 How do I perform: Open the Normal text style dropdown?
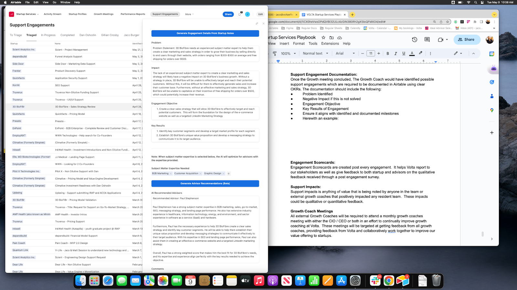(315, 53)
